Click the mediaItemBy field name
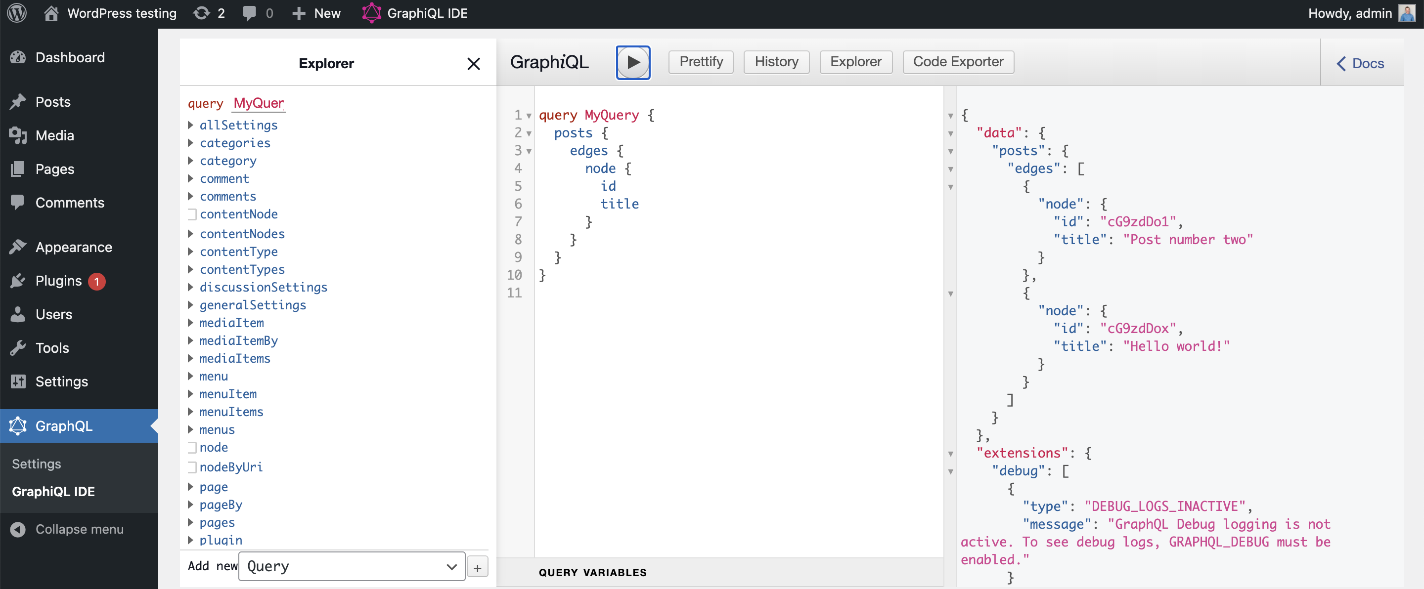This screenshot has height=589, width=1424. pyautogui.click(x=238, y=341)
